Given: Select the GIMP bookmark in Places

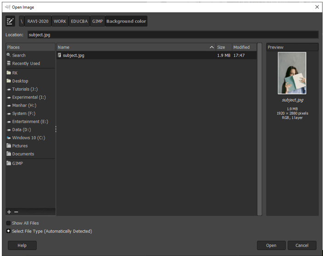Looking at the screenshot, I should pos(30,164).
